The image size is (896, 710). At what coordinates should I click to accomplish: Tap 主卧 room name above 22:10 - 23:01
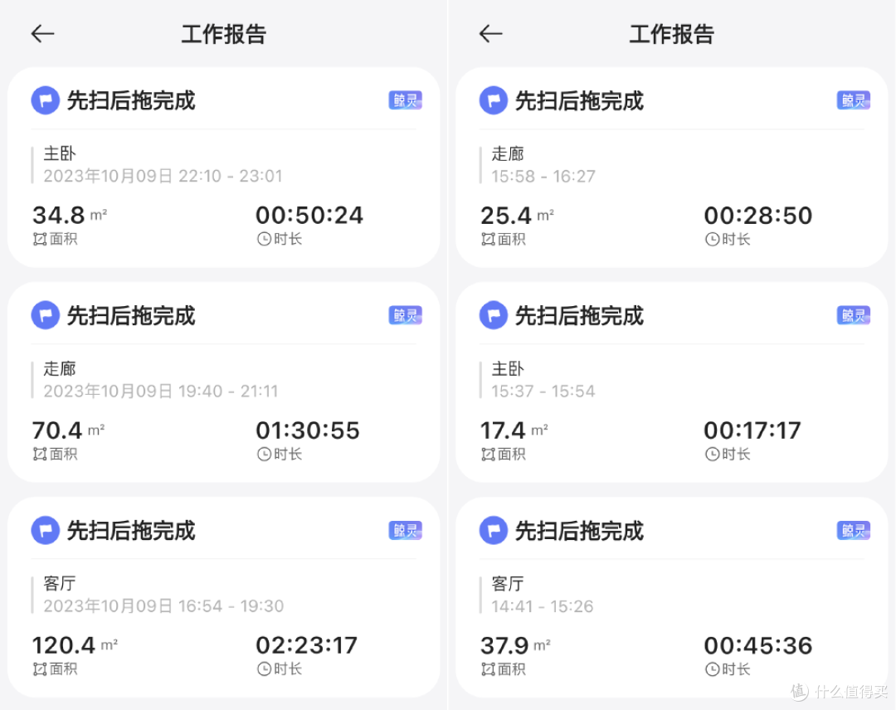pos(60,153)
